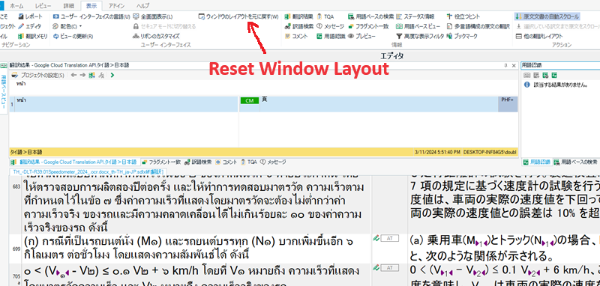Click first icon in 用語認識 panel toolbar
Image resolution: width=600 pixels, height=286 pixels.
click(526, 75)
